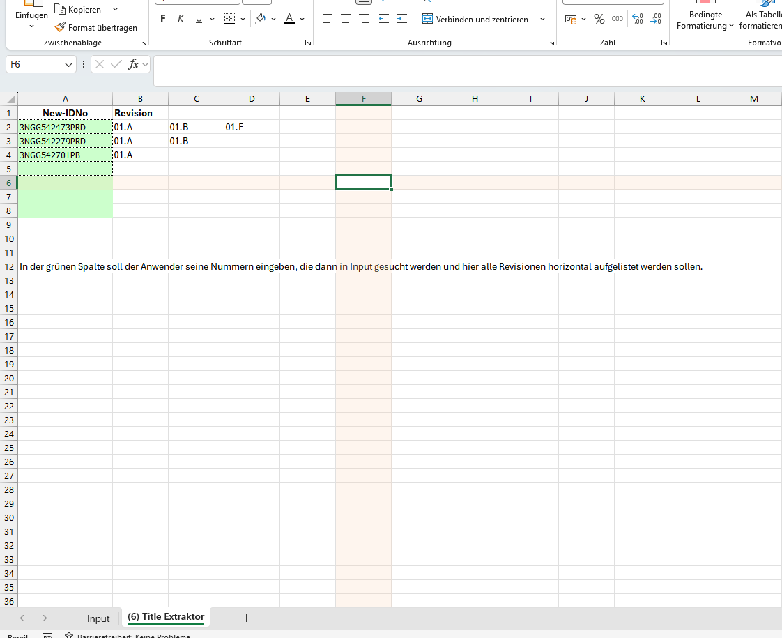This screenshot has height=638, width=782.
Task: Toggle bold (F) formatting
Action: pyautogui.click(x=162, y=19)
